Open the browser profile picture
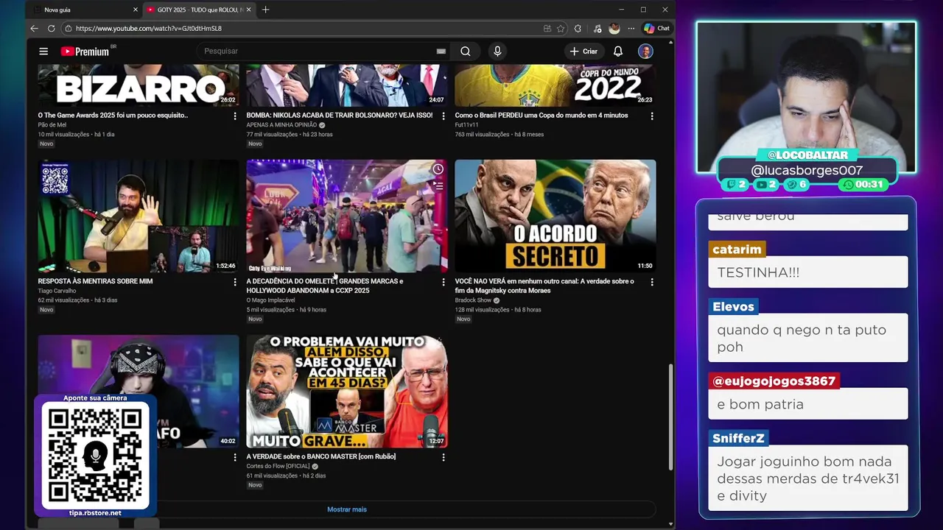This screenshot has width=943, height=530. [614, 28]
